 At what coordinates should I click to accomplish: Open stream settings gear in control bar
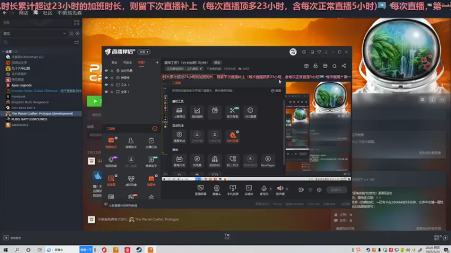(x=319, y=190)
